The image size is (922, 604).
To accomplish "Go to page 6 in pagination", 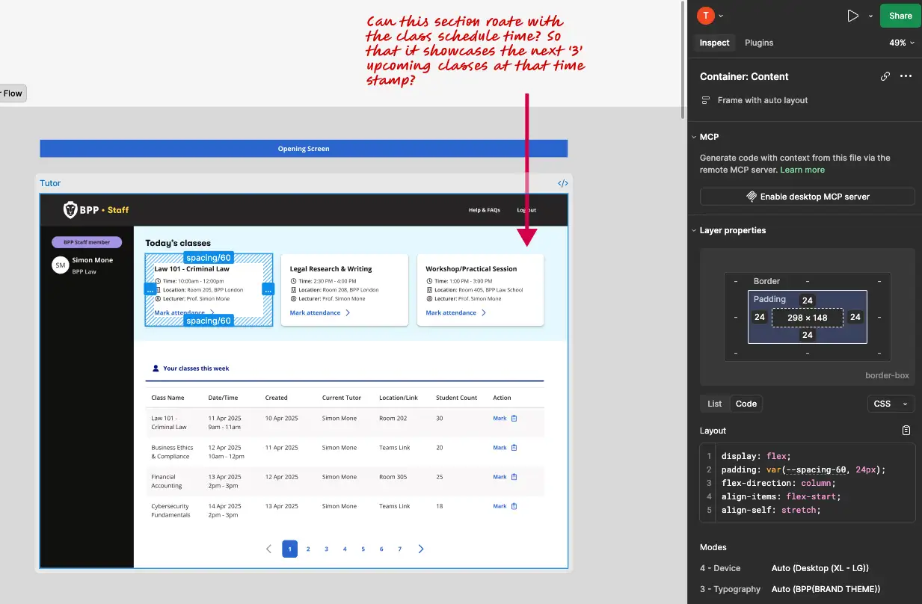I will coord(381,549).
